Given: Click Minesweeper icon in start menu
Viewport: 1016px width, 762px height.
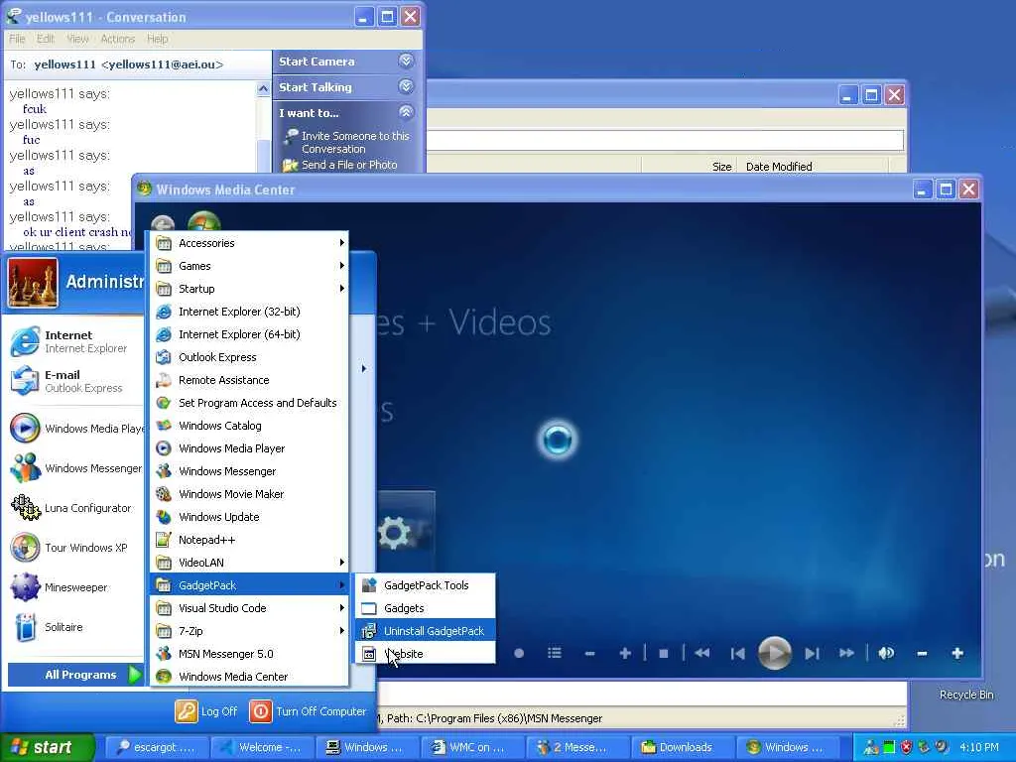Looking at the screenshot, I should pyautogui.click(x=25, y=587).
